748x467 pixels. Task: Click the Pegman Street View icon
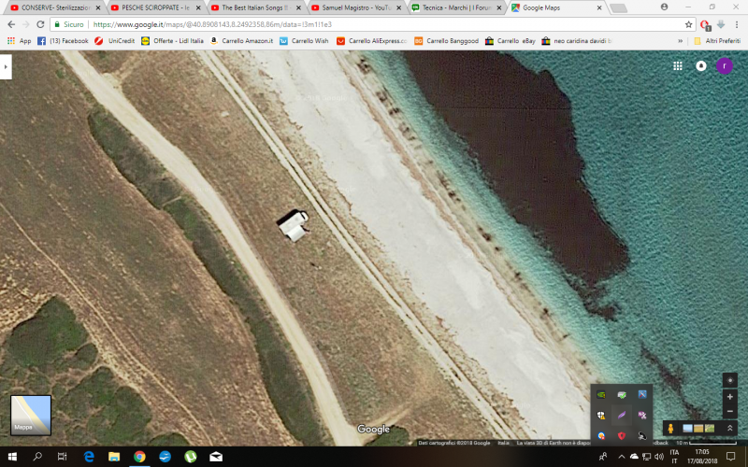(x=670, y=428)
